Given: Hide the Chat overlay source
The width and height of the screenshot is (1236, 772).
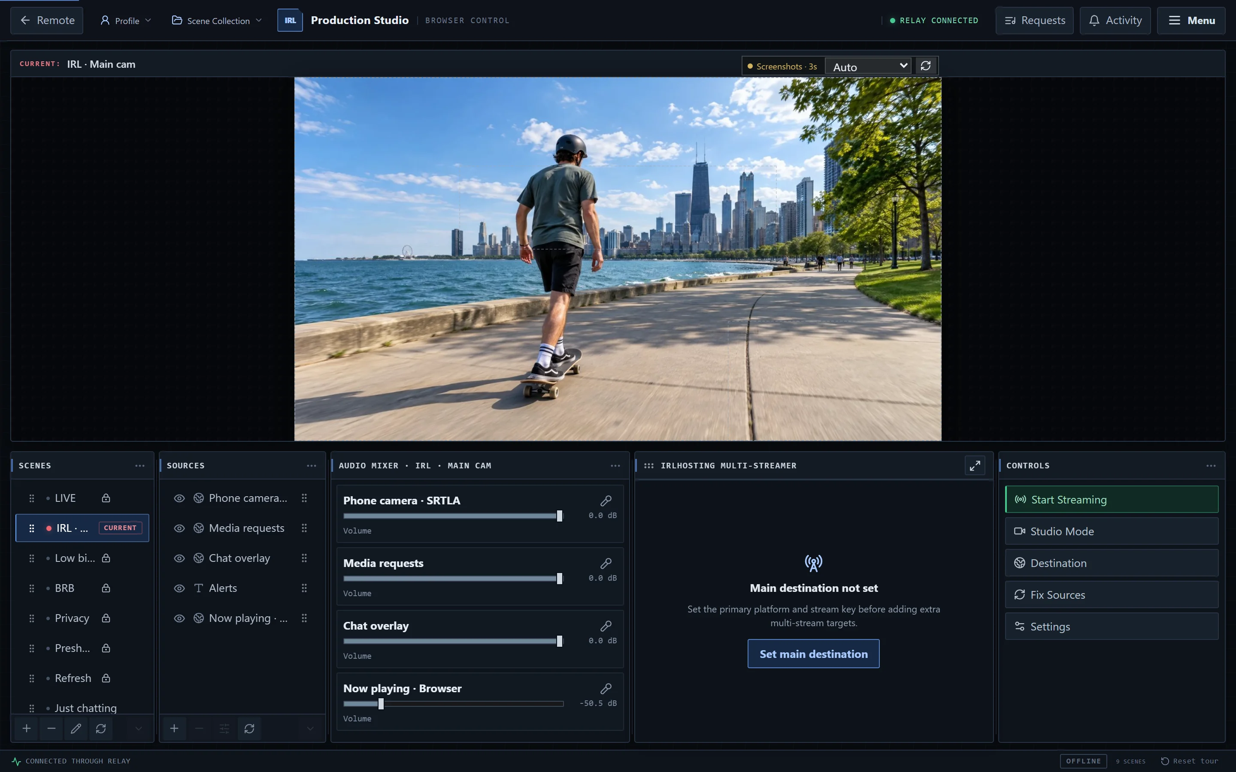Looking at the screenshot, I should (x=179, y=558).
